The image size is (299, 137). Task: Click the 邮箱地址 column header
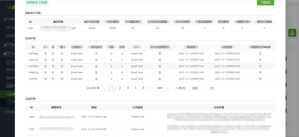click(56, 107)
